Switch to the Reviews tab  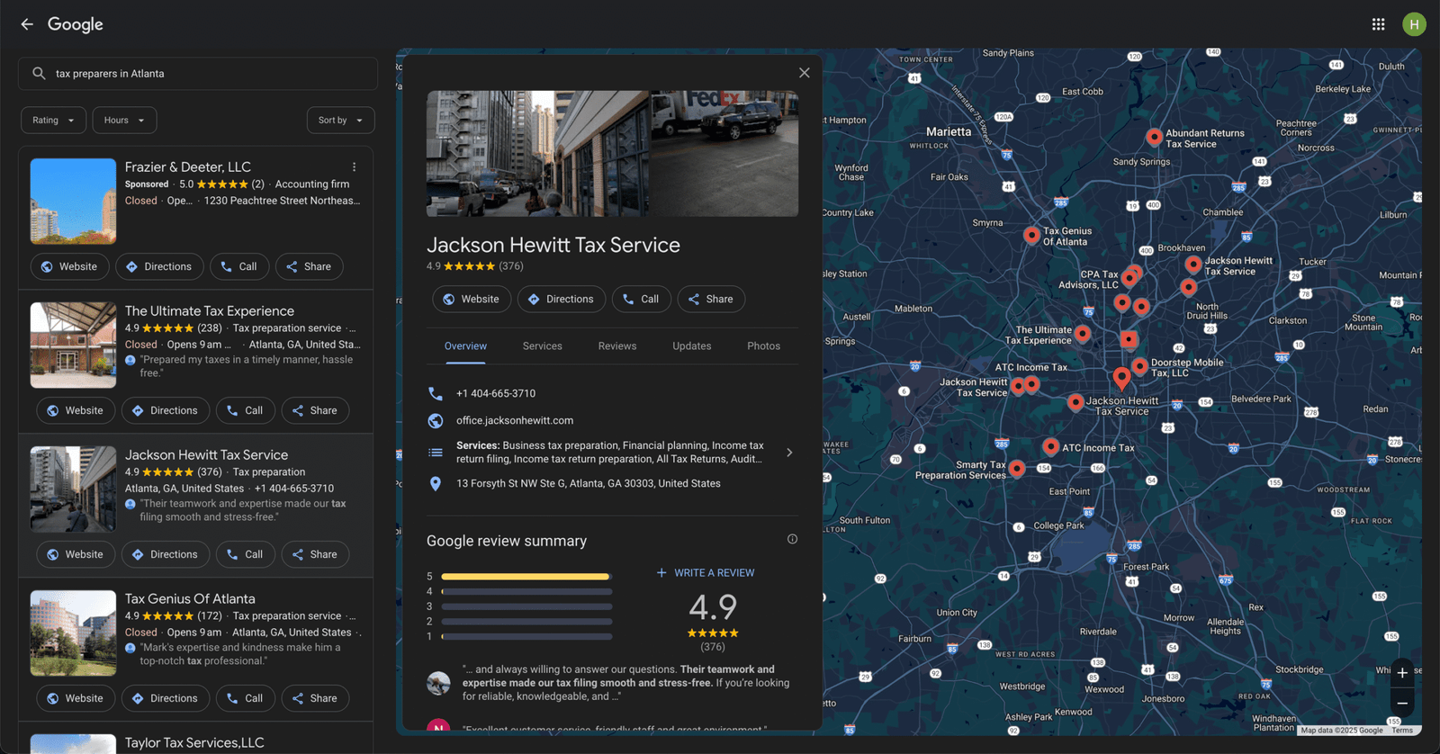pos(617,346)
